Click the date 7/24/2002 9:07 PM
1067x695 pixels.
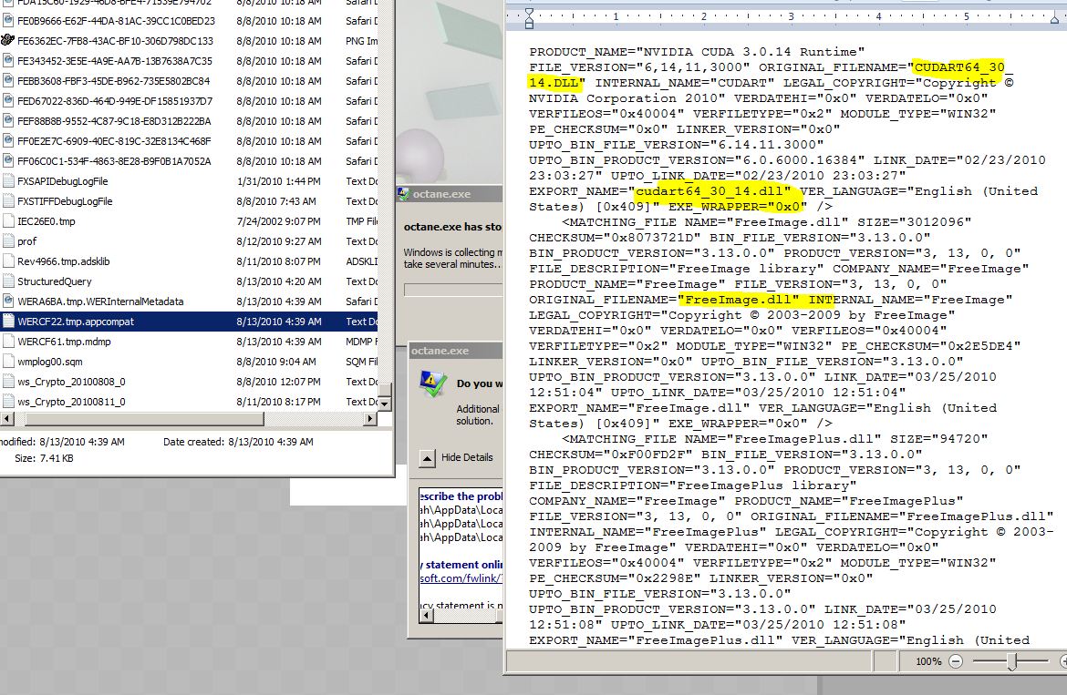[278, 221]
